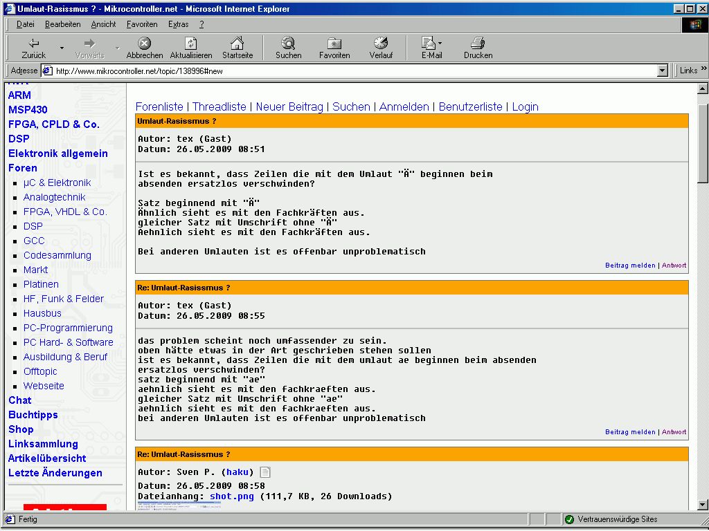The width and height of the screenshot is (709, 531).
Task: Open the Favoriten toolbar icon
Action: pos(334,44)
